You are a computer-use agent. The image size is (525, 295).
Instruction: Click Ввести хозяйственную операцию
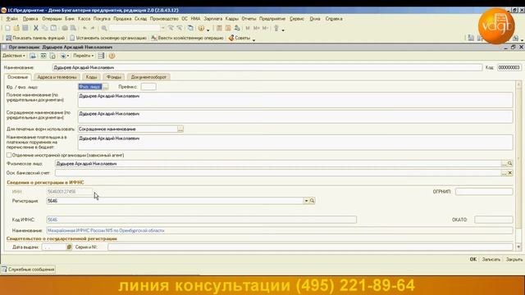(187, 39)
